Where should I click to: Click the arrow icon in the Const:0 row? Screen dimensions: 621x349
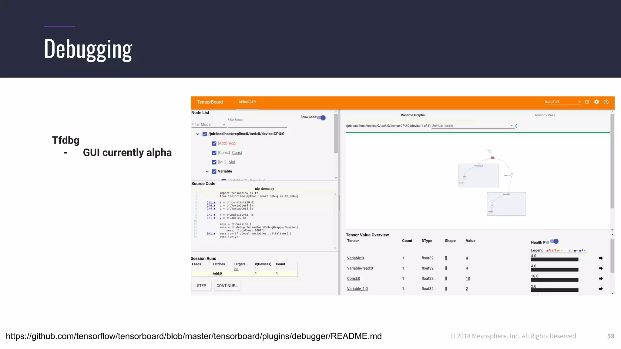[601, 279]
